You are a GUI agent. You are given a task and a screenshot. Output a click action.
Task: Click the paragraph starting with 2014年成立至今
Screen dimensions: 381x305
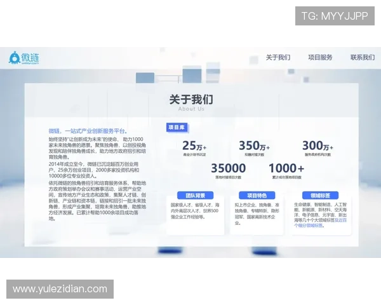click(x=94, y=170)
